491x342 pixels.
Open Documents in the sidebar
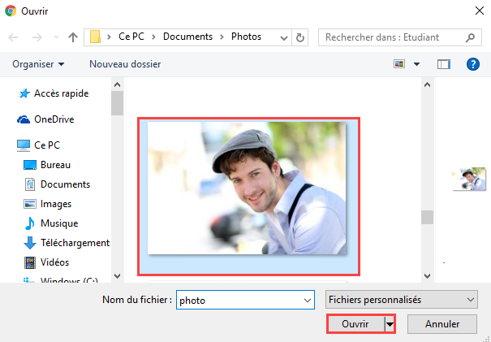[x=65, y=184]
